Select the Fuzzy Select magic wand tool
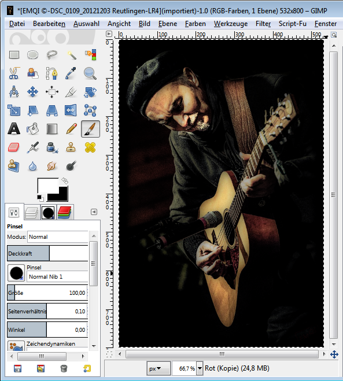Image resolution: width=343 pixels, height=381 pixels. click(x=71, y=55)
